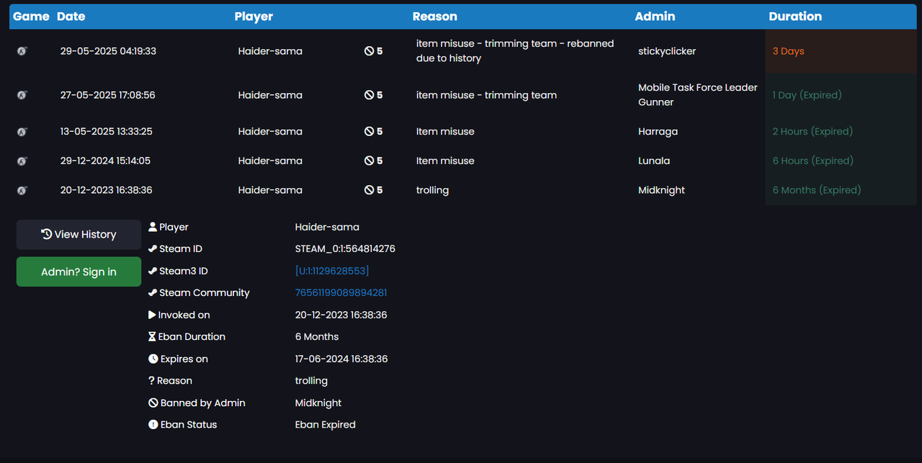Click the Duration column header

point(795,16)
